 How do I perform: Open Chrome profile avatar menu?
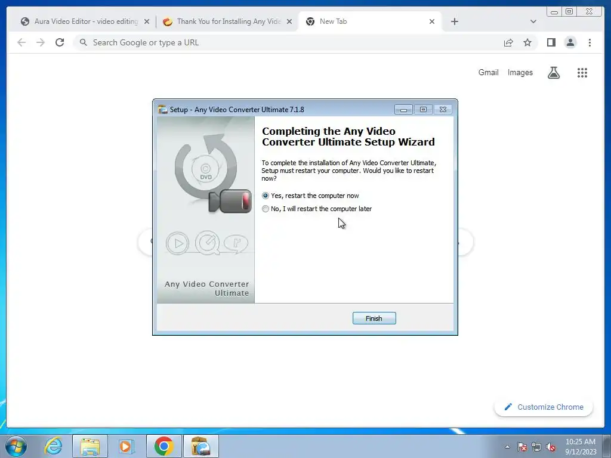tap(570, 42)
